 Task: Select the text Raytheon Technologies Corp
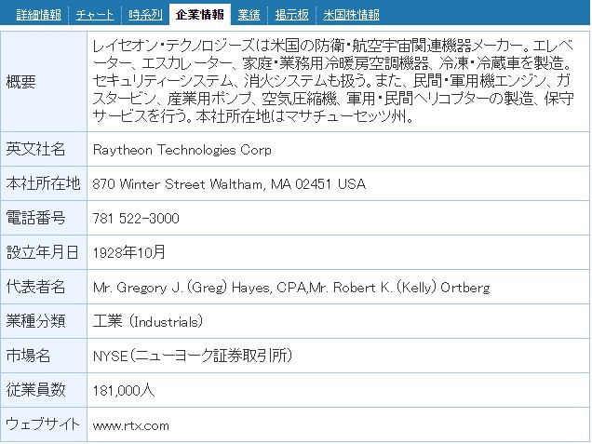coord(182,150)
